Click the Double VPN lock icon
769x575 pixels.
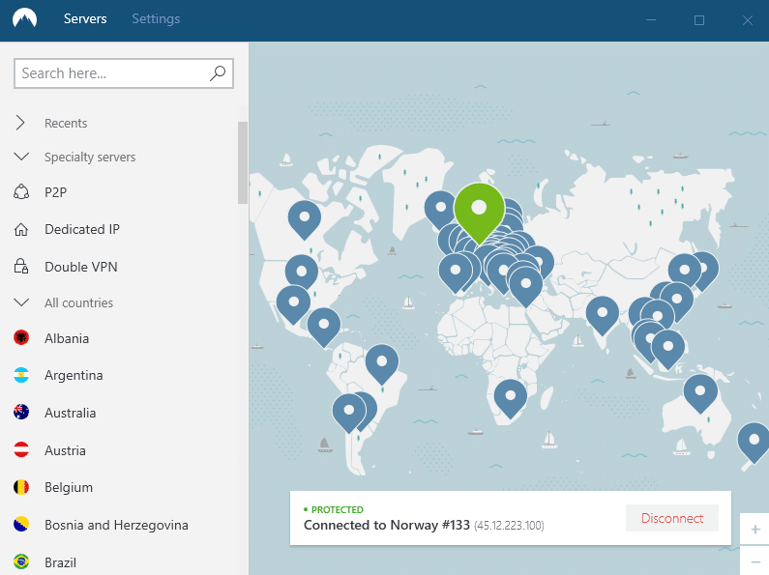21,267
